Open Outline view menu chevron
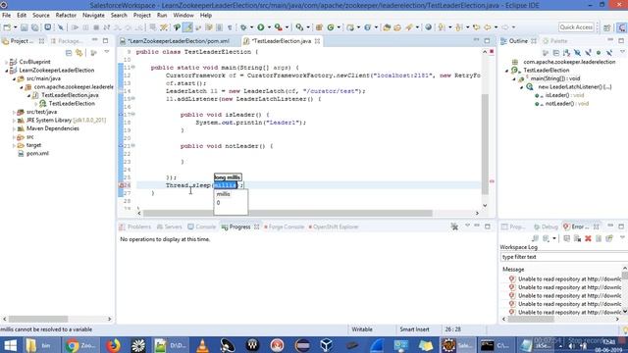 [x=622, y=52]
